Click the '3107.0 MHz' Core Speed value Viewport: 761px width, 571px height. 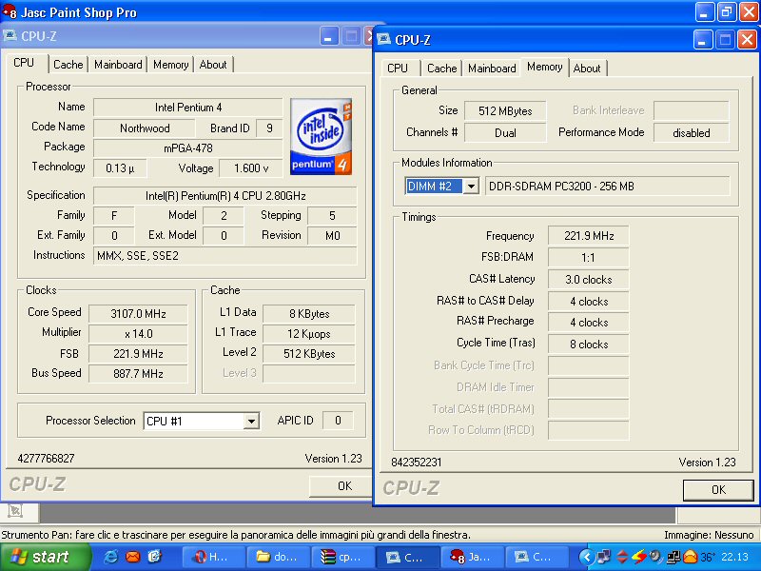pyautogui.click(x=138, y=314)
